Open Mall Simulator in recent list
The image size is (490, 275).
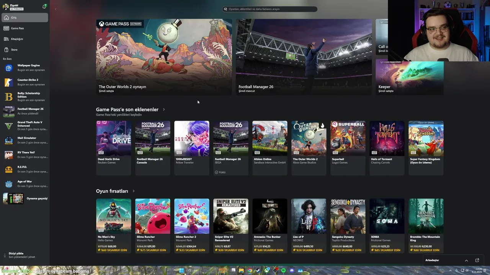click(25, 140)
